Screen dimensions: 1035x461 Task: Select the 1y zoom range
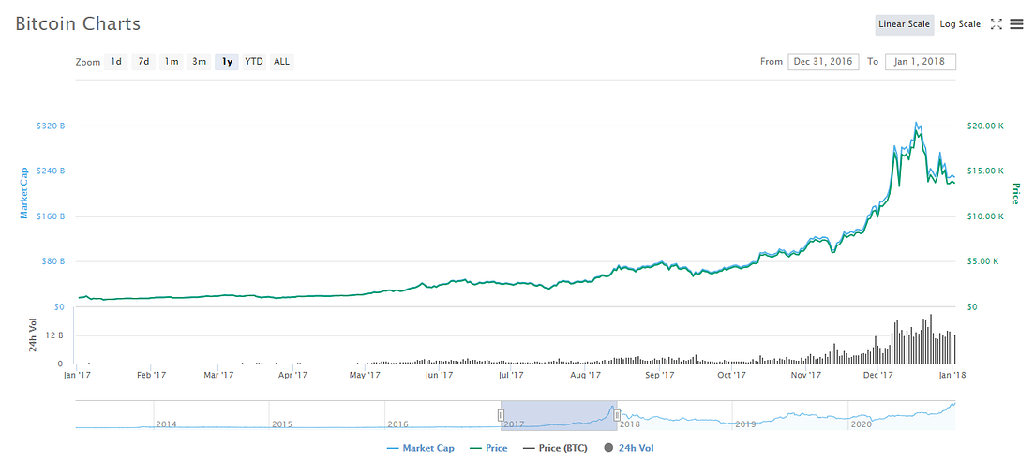[227, 62]
